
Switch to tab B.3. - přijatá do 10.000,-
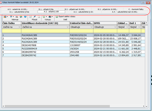(x=107, y=9)
